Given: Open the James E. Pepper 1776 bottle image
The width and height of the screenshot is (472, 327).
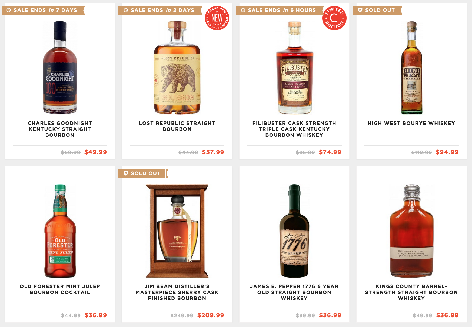Looking at the screenshot, I should click(294, 231).
